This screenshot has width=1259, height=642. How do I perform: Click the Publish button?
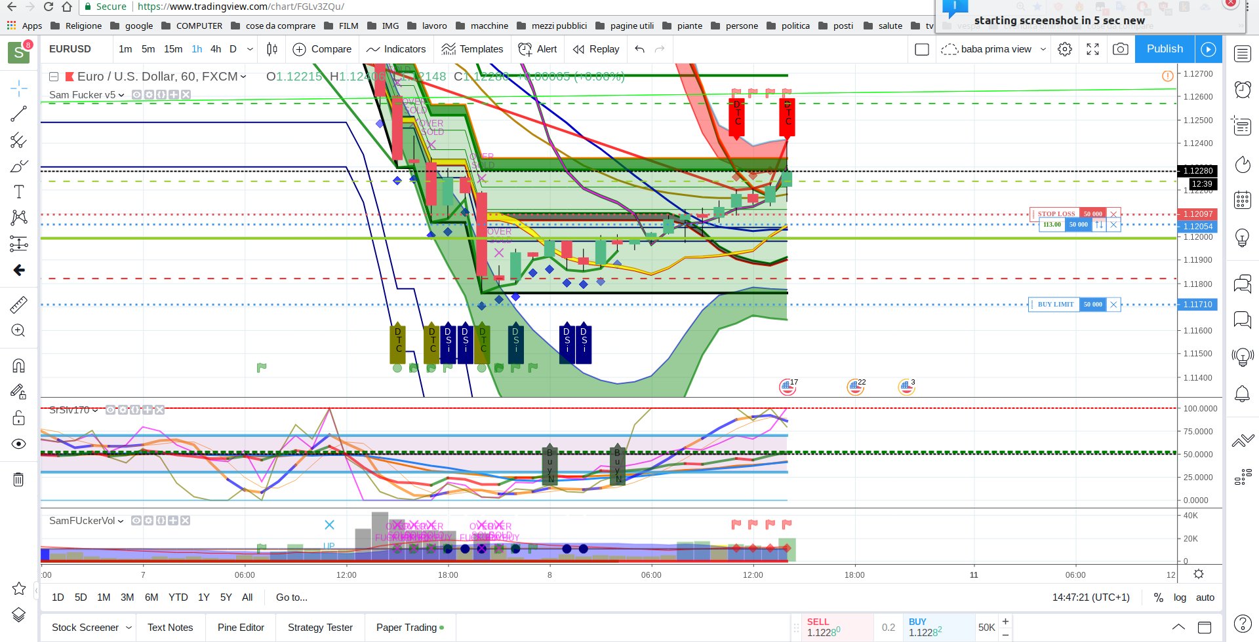pos(1165,49)
